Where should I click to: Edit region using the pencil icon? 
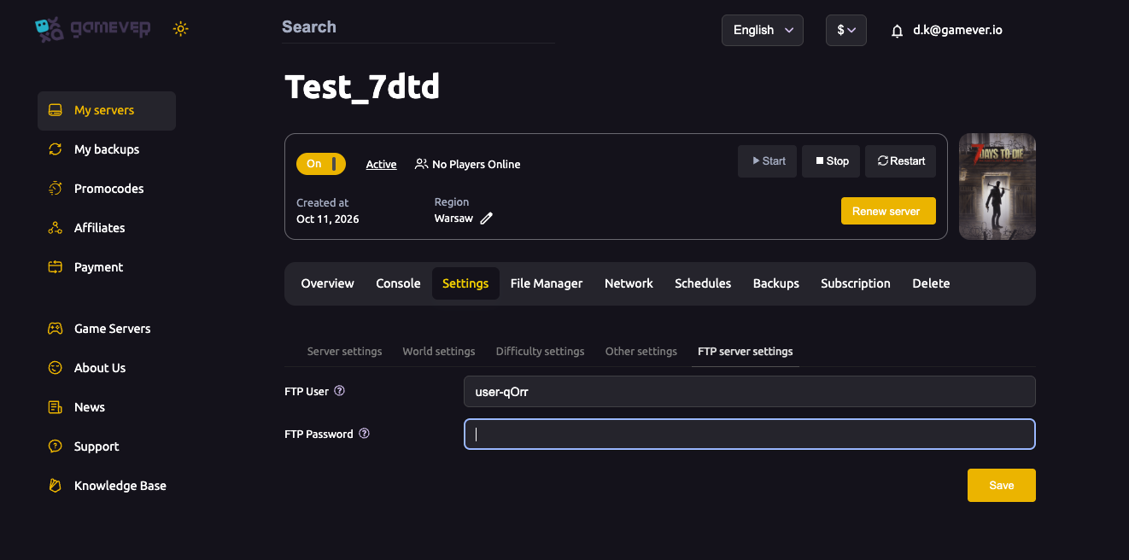tap(487, 219)
